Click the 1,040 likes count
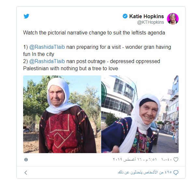Viewport: 192px width, 185px height. 167,160
